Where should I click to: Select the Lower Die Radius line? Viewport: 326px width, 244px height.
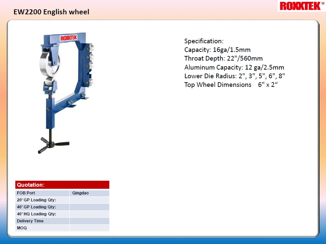point(235,76)
